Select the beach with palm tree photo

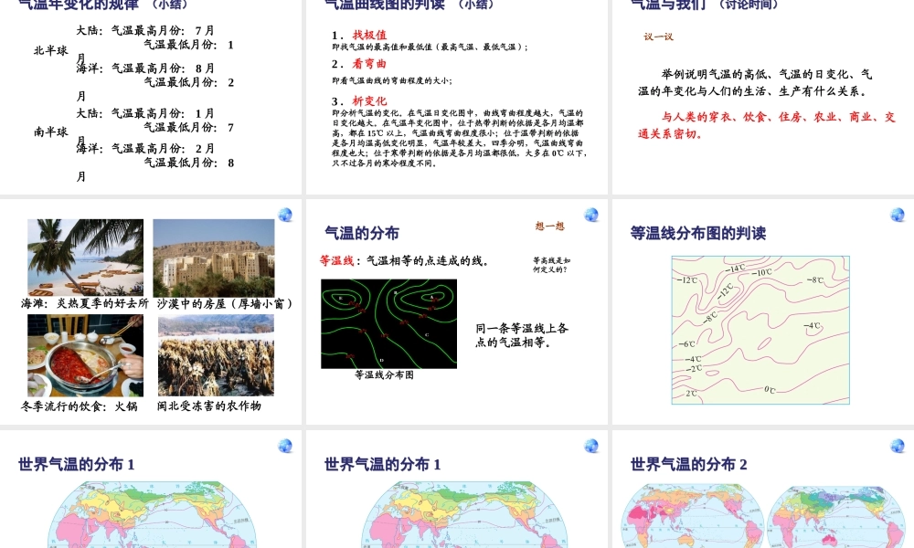coord(85,258)
